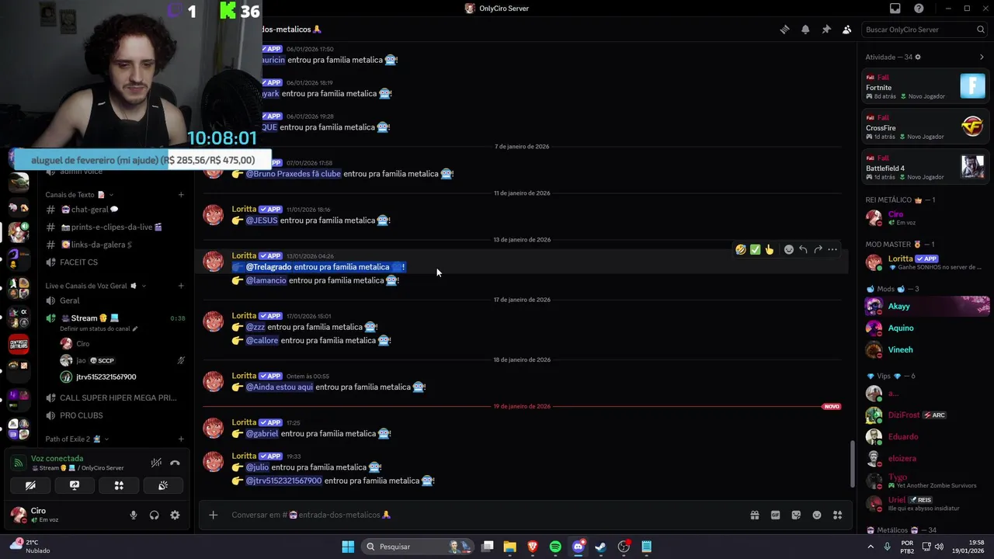The image size is (994, 559).
Task: Open the sticker picker
Action: pyautogui.click(x=796, y=515)
